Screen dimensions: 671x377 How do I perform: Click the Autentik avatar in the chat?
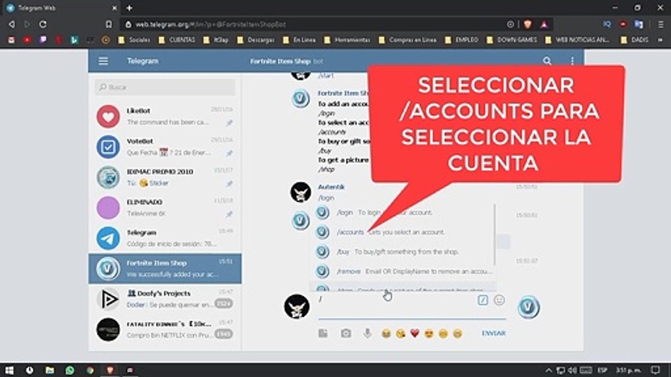(x=301, y=192)
